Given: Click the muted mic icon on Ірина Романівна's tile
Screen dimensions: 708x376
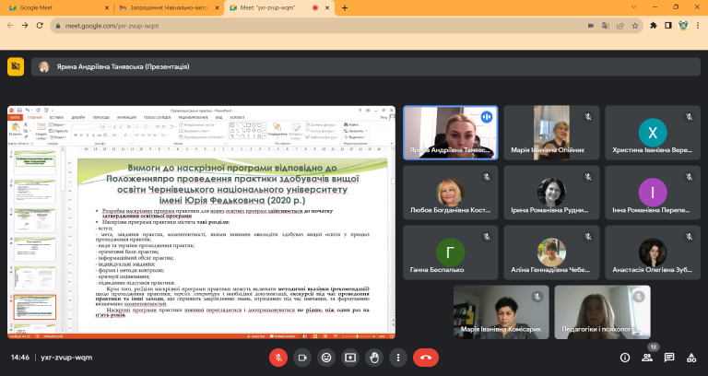Looking at the screenshot, I should 588,177.
